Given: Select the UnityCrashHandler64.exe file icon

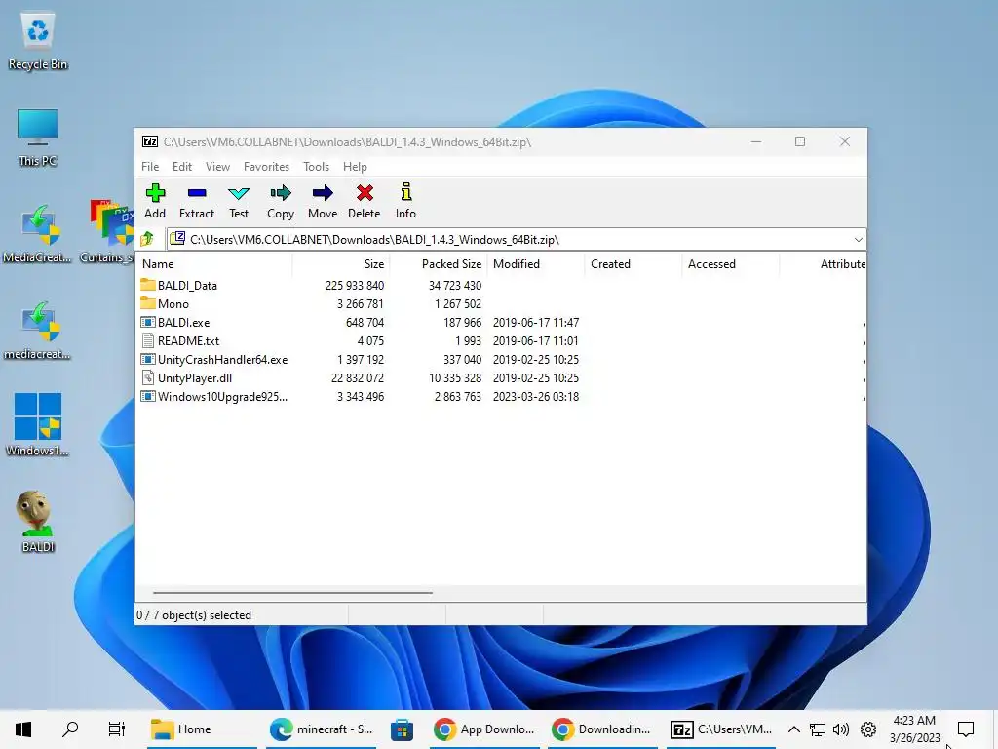Looking at the screenshot, I should tap(148, 359).
